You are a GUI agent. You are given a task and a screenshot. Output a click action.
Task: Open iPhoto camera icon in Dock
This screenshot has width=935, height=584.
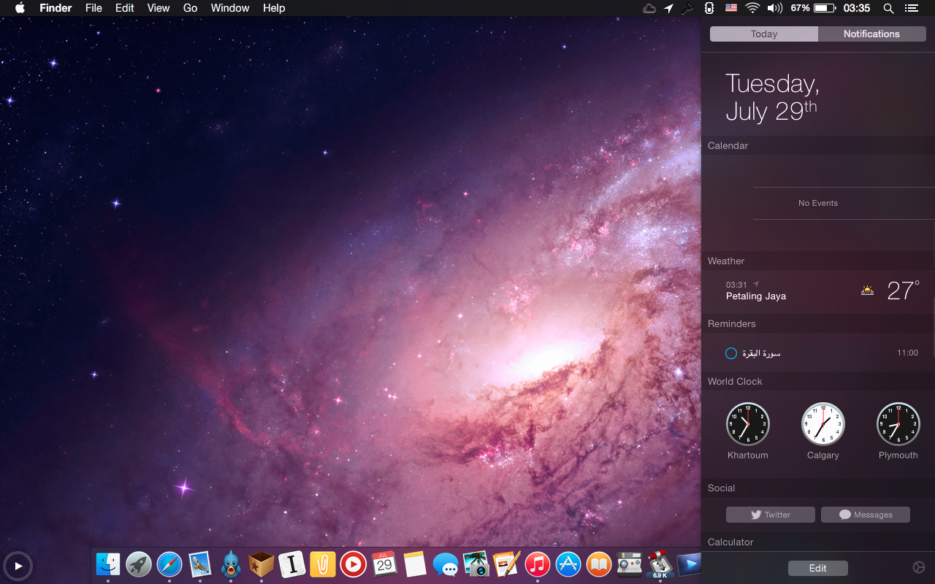coord(476,564)
